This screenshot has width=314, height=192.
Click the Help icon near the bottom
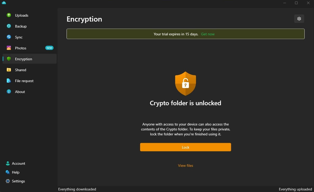(x=8, y=172)
